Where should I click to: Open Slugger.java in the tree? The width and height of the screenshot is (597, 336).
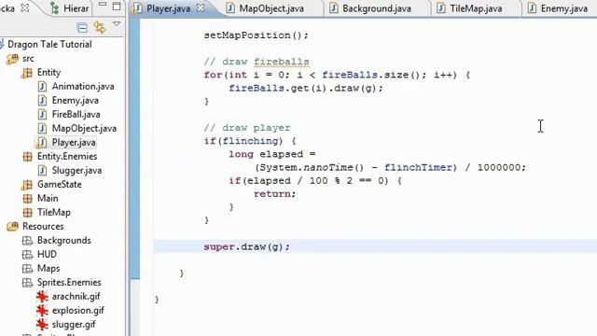click(x=76, y=170)
